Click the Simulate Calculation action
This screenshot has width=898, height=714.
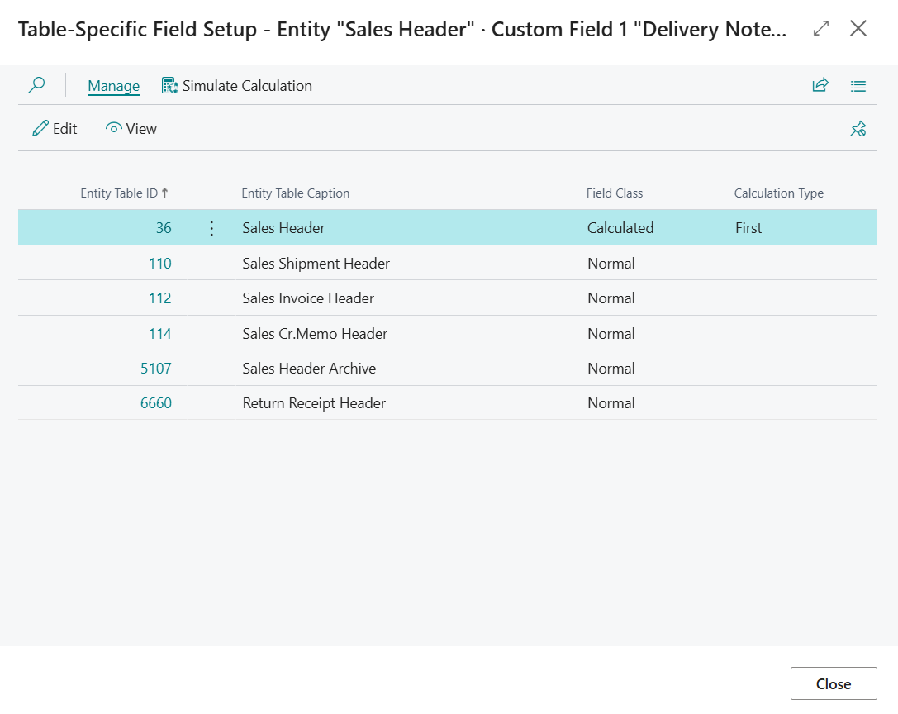(237, 86)
